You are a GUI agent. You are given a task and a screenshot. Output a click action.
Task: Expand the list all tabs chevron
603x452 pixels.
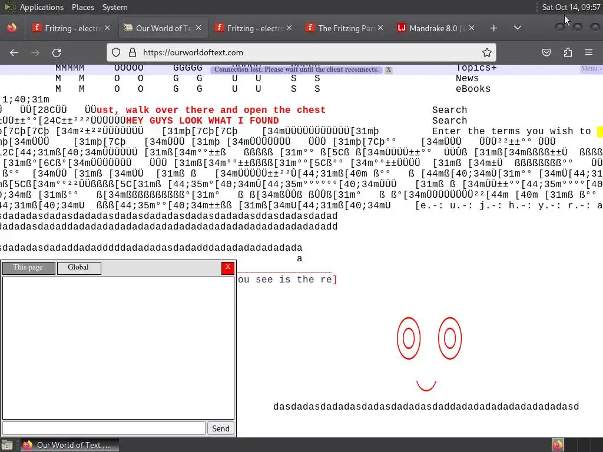tap(518, 28)
